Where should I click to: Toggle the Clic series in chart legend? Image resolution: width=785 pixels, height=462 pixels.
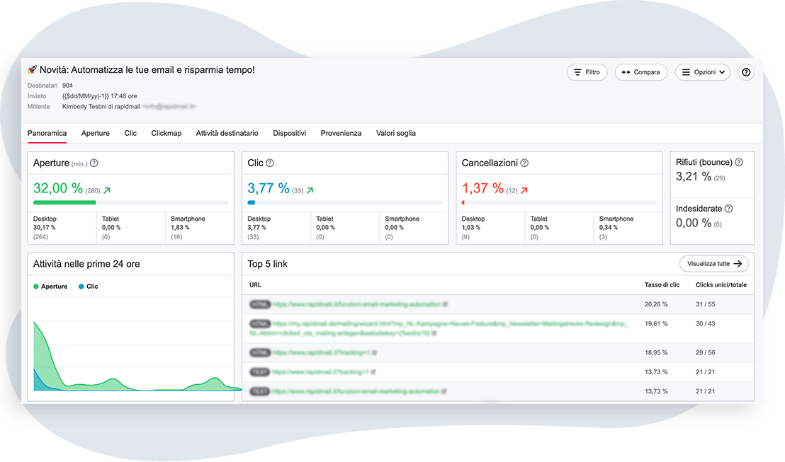click(89, 287)
